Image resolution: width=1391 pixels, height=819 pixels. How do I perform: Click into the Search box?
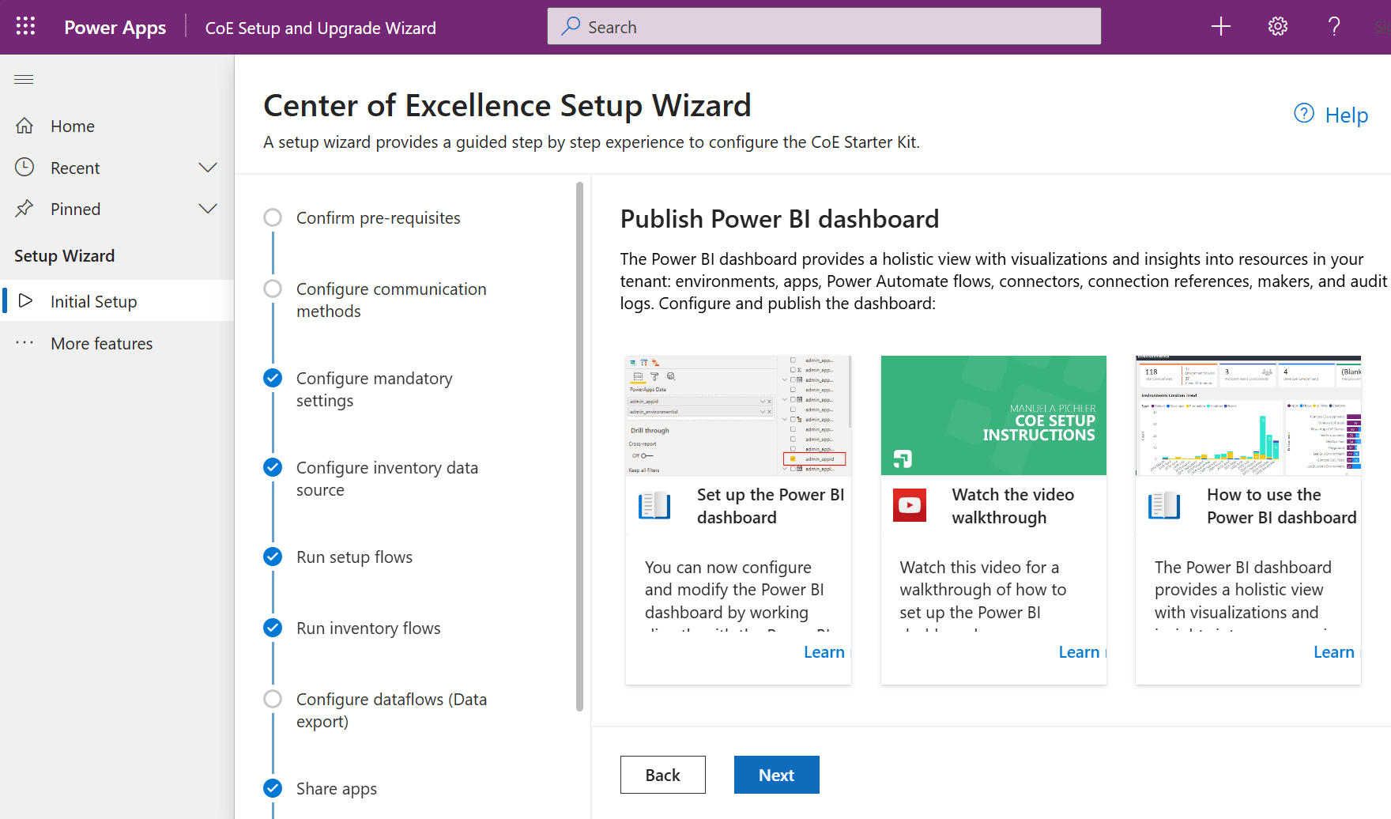click(x=824, y=27)
